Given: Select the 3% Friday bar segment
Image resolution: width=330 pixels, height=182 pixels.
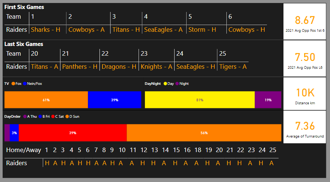Looking at the screenshot, I should click(x=14, y=133).
